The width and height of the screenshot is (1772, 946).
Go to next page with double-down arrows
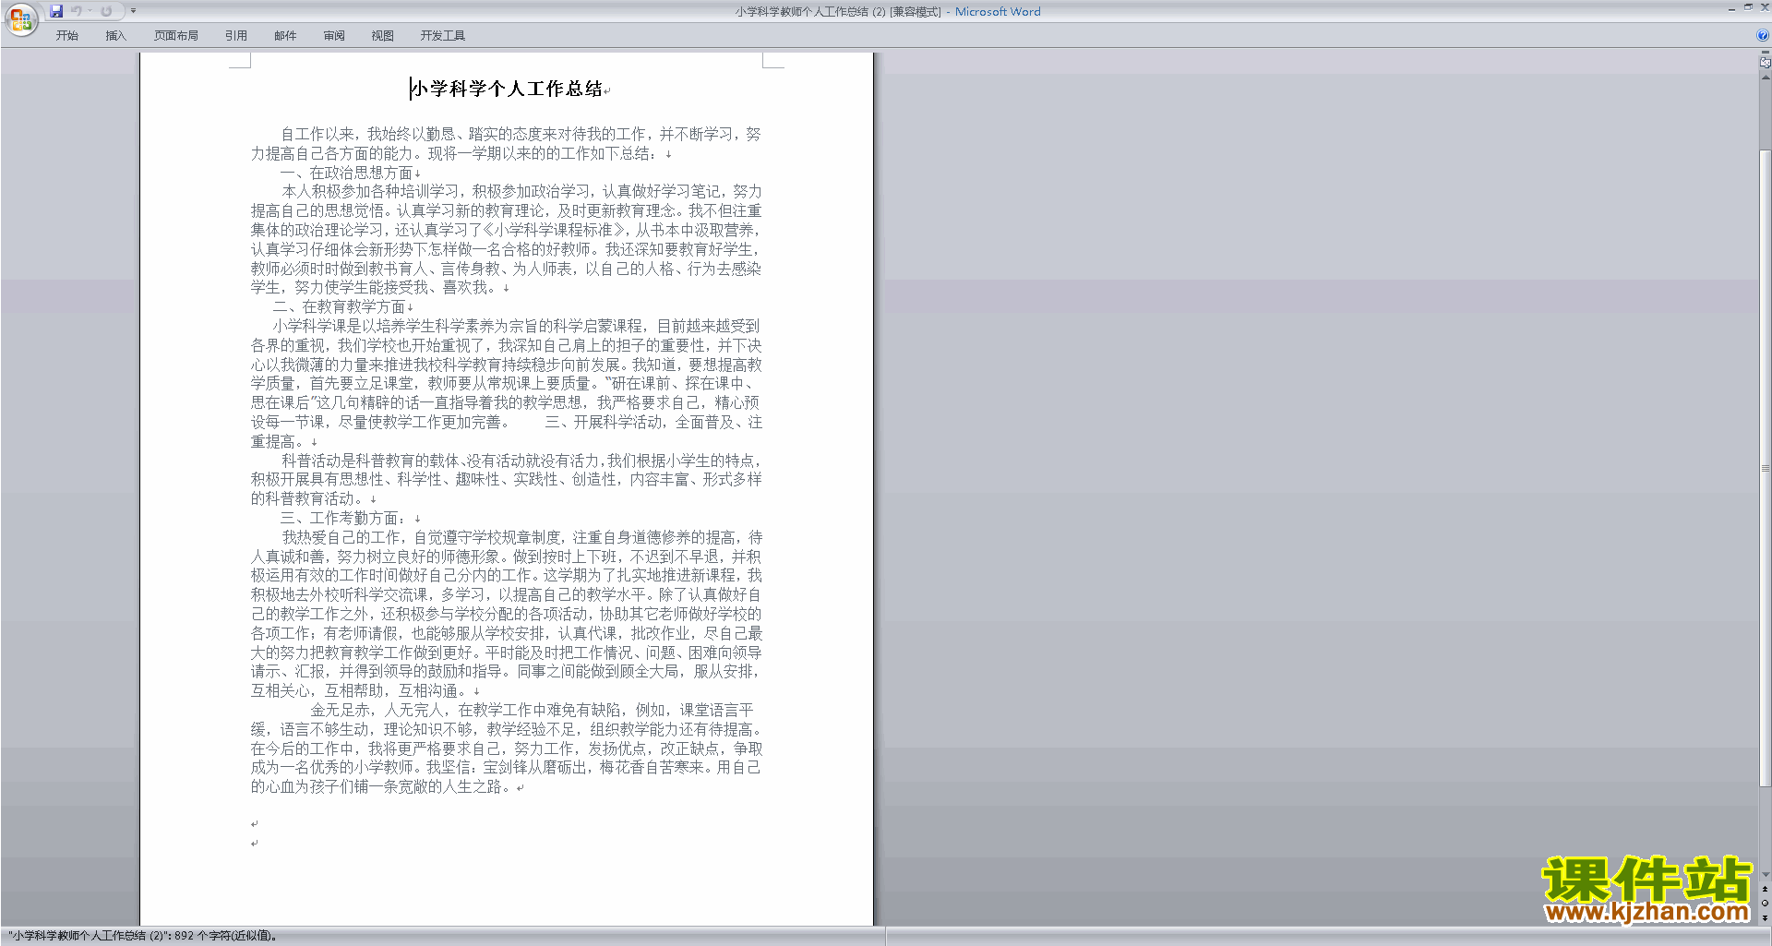tap(1765, 917)
